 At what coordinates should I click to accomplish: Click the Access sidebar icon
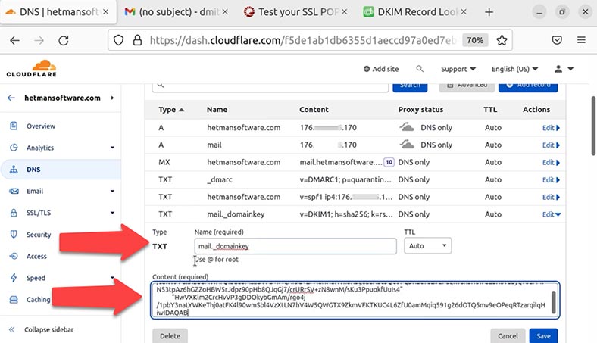point(14,256)
